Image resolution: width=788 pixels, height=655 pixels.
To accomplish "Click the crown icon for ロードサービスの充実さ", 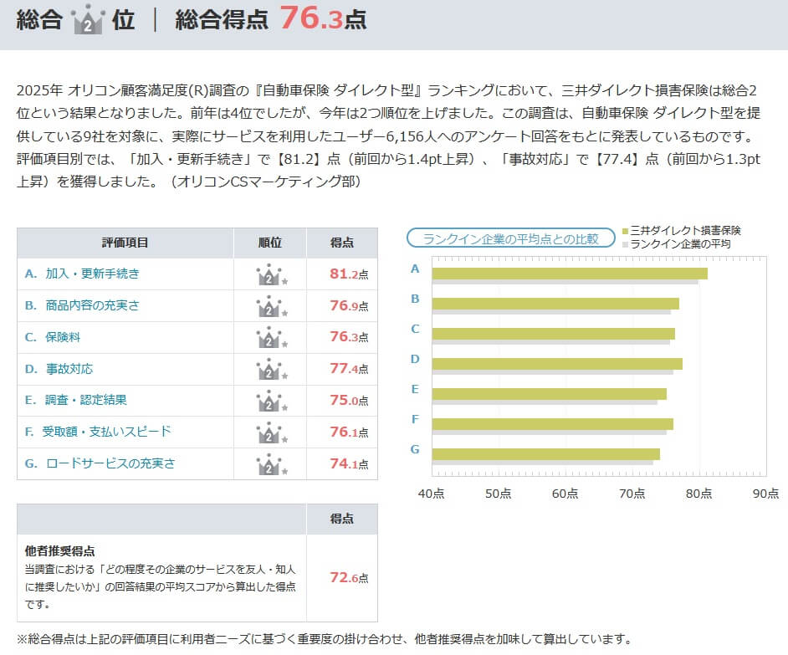I will click(269, 463).
